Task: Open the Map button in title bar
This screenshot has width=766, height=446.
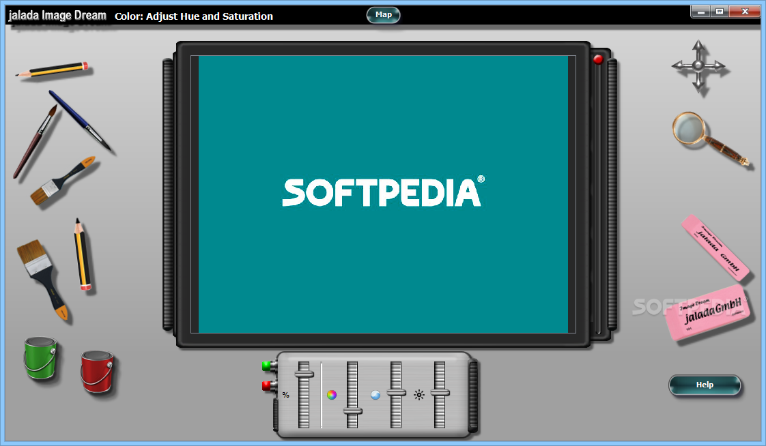Action: click(384, 14)
